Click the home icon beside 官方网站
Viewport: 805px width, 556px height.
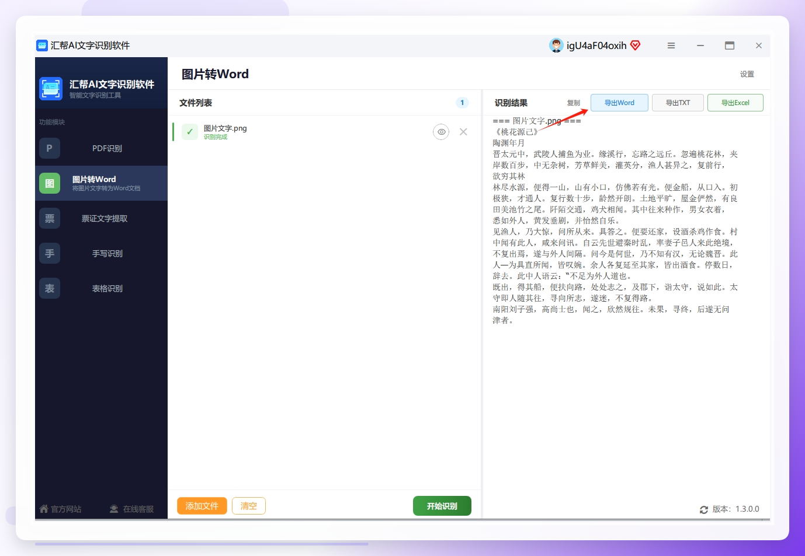tap(44, 509)
